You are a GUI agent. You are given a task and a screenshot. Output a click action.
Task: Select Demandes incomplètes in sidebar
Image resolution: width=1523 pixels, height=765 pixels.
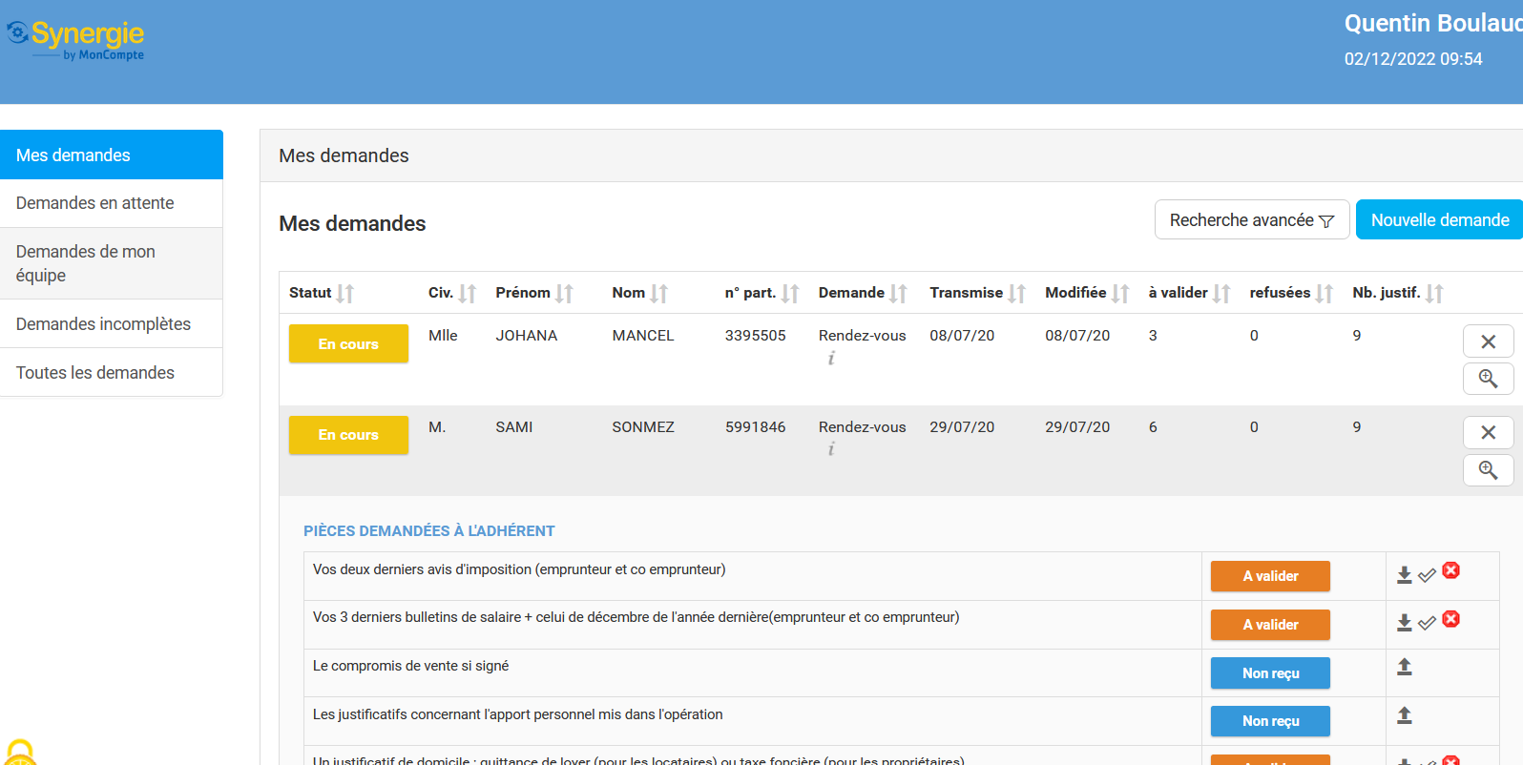tap(103, 324)
